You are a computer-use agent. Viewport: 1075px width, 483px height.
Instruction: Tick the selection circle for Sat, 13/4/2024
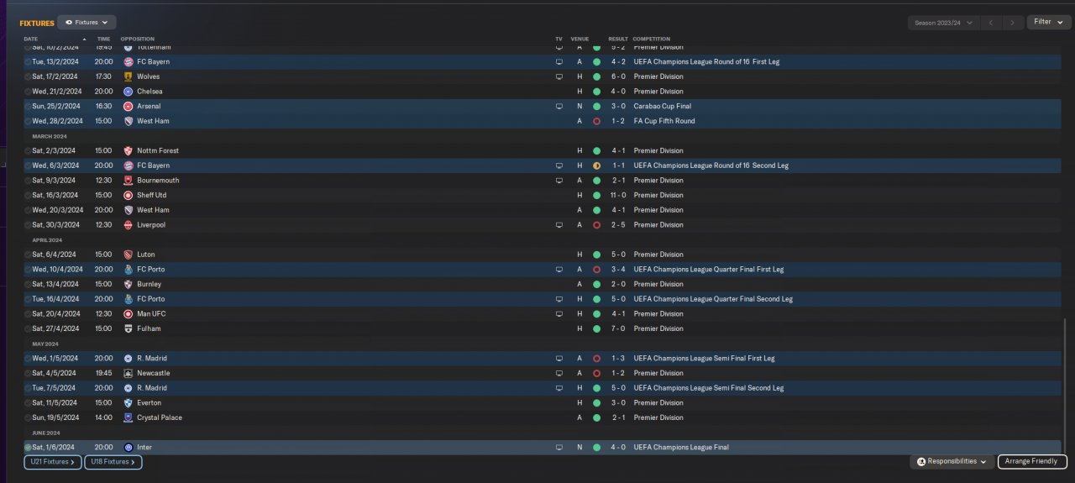(x=28, y=285)
